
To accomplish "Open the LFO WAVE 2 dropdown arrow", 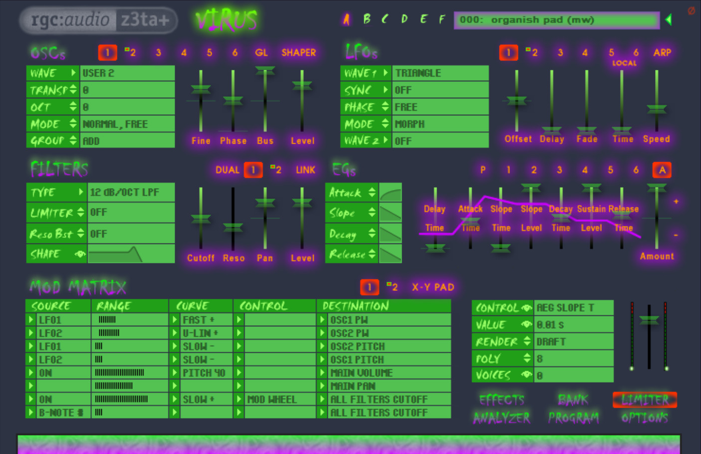I will (385, 141).
